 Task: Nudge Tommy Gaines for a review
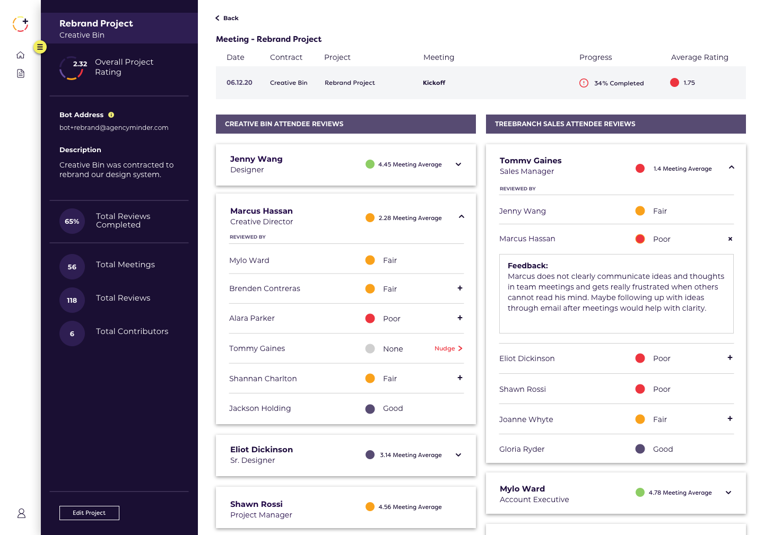(x=448, y=348)
